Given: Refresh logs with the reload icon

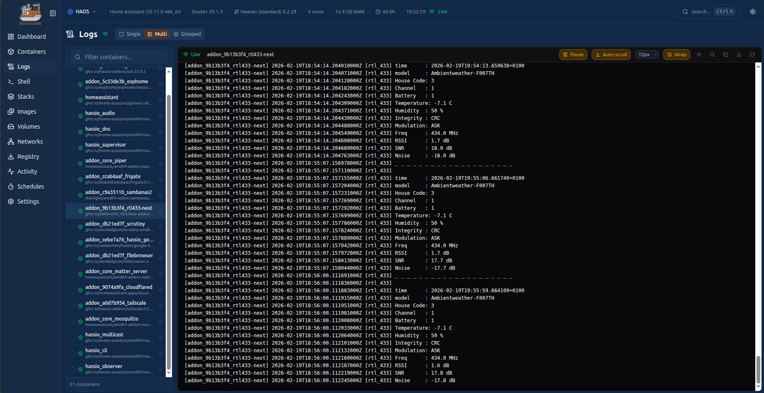Looking at the screenshot, I should pos(752,55).
